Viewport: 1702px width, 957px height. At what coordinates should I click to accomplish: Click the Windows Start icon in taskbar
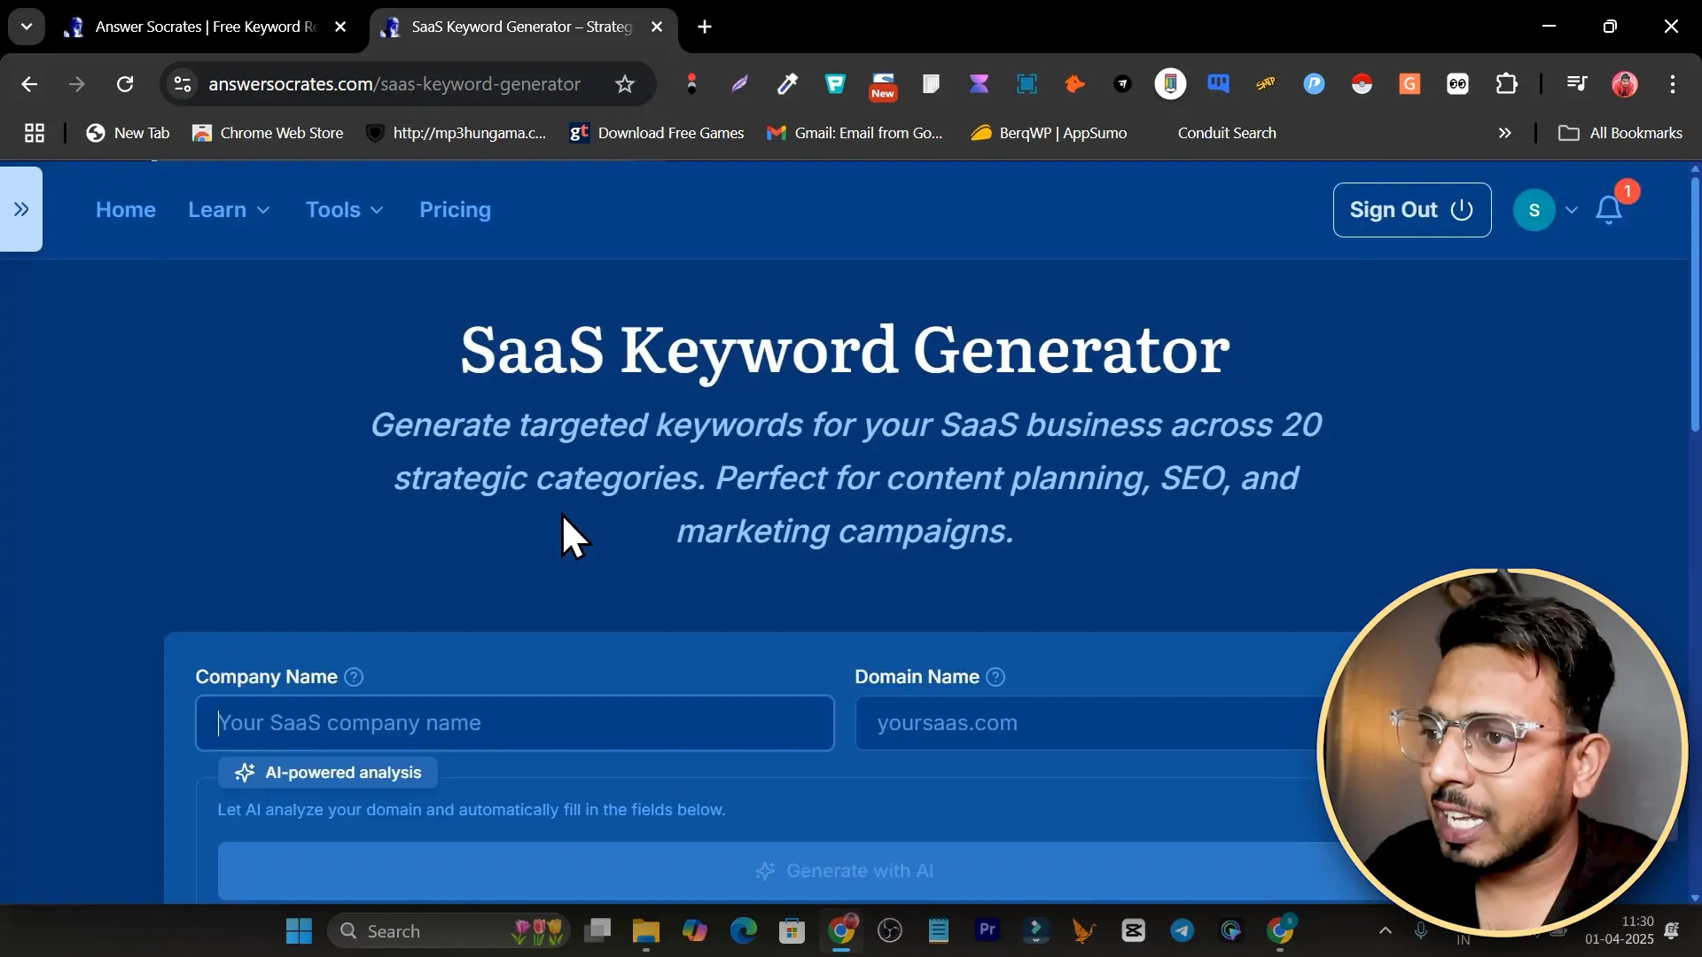pos(299,930)
